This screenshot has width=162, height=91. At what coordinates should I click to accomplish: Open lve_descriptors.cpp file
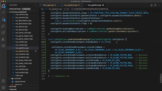tap(23, 20)
